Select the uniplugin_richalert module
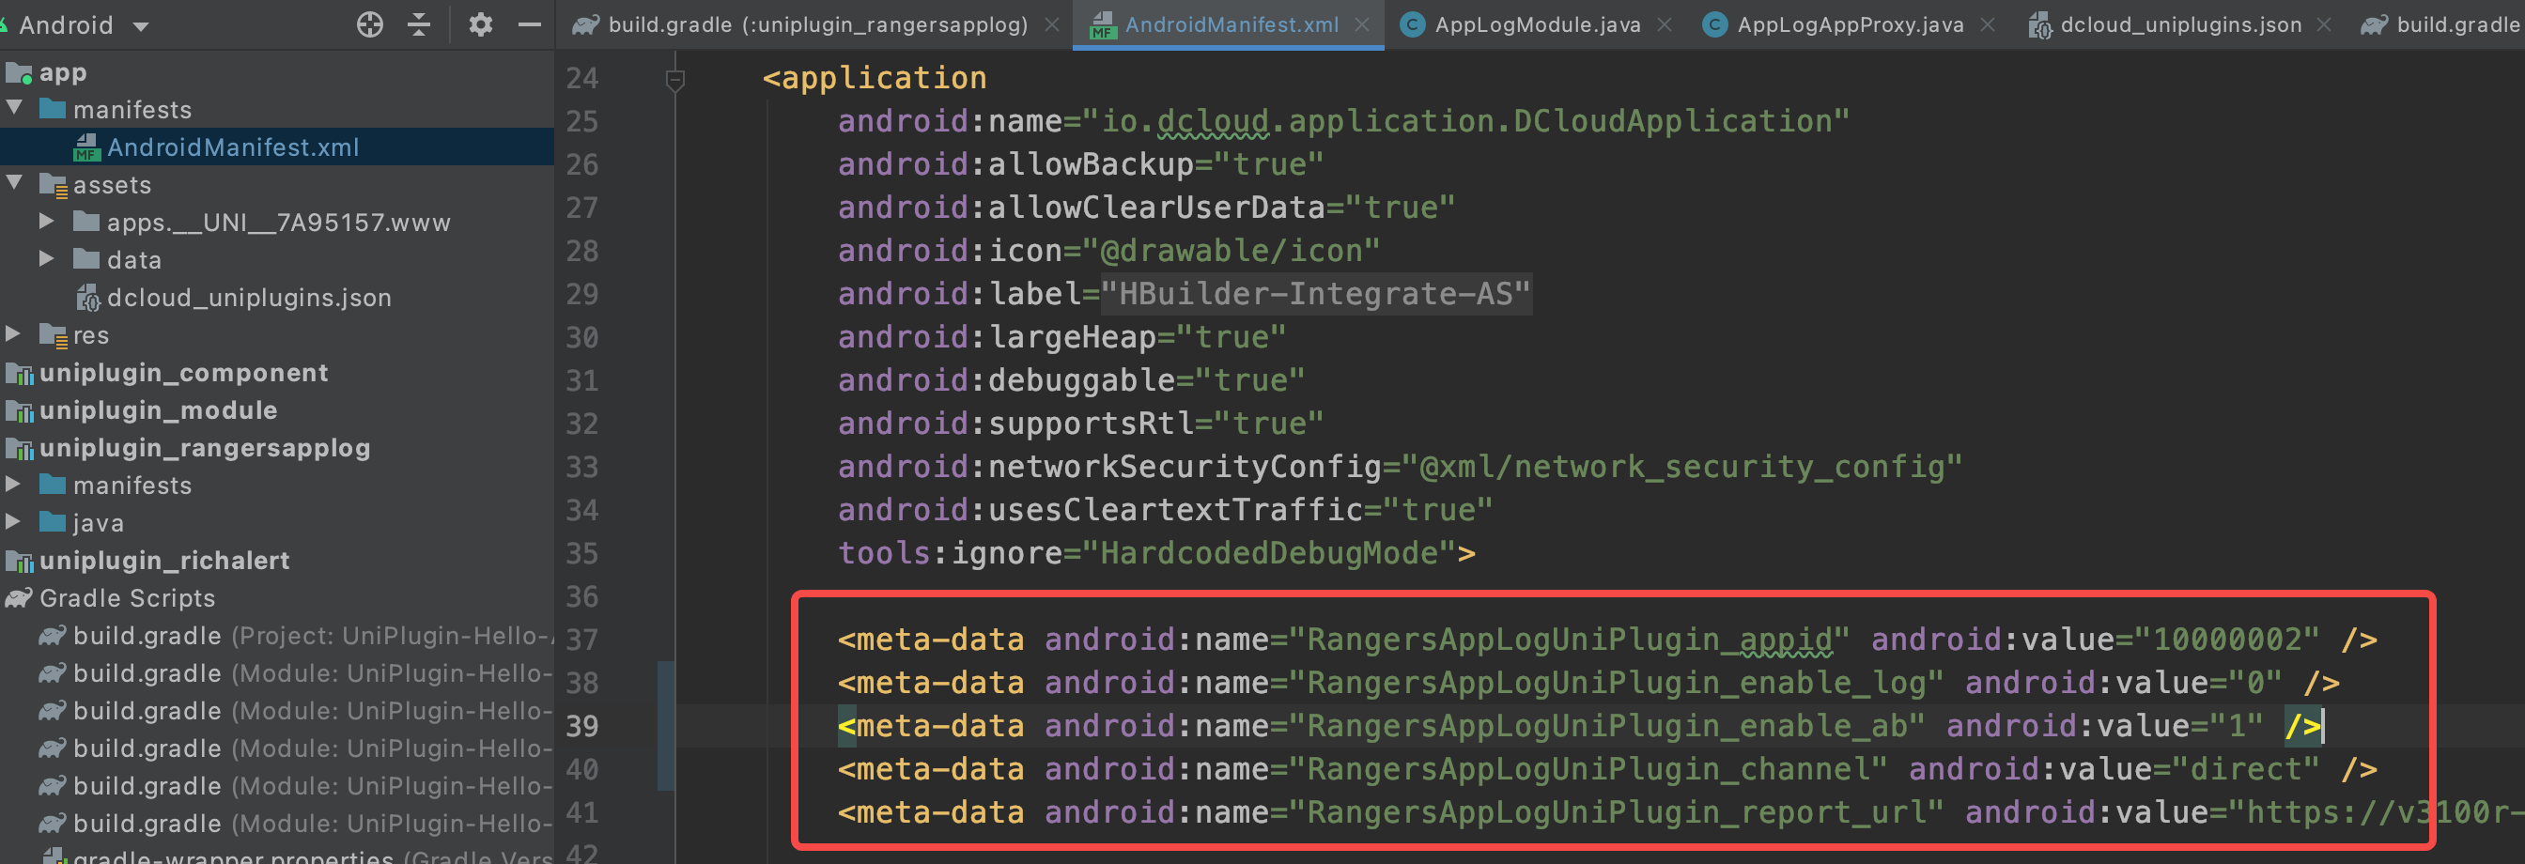This screenshot has height=864, width=2525. click(163, 561)
